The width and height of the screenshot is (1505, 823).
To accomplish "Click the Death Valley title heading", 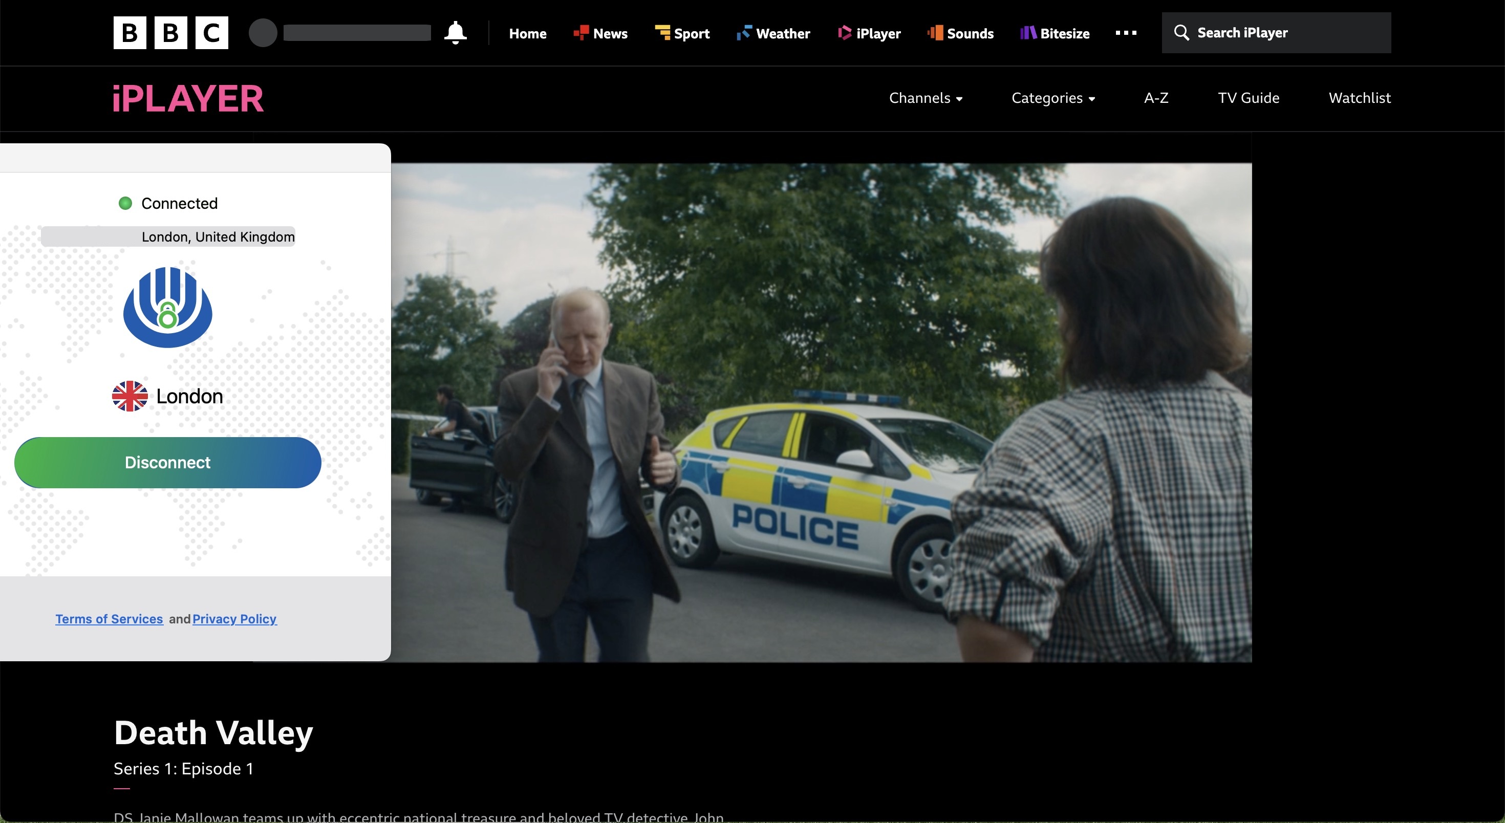I will 213,732.
